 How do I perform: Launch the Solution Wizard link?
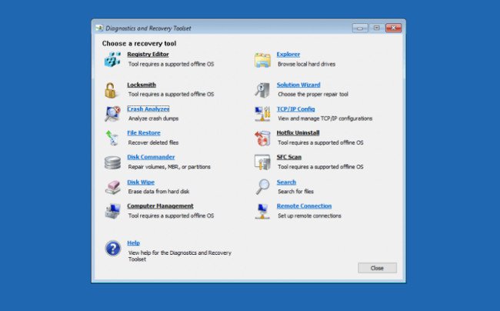tap(298, 85)
